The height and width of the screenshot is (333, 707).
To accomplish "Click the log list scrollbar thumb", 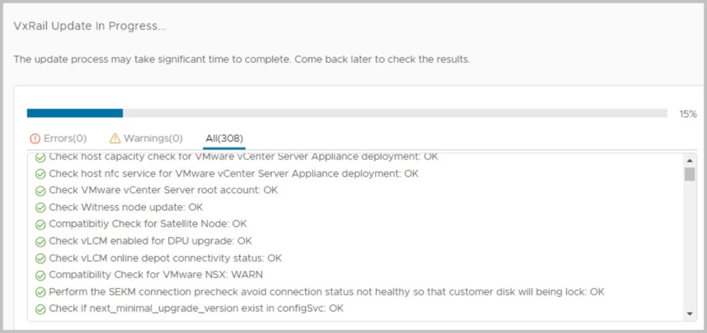I will (x=689, y=174).
